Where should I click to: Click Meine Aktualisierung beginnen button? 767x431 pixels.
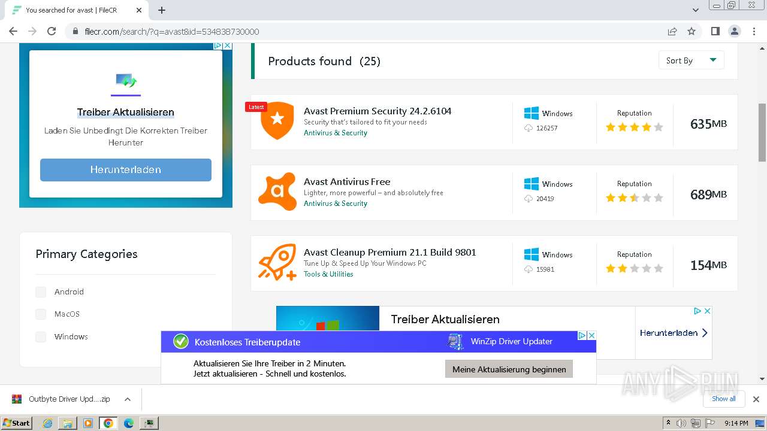509,369
